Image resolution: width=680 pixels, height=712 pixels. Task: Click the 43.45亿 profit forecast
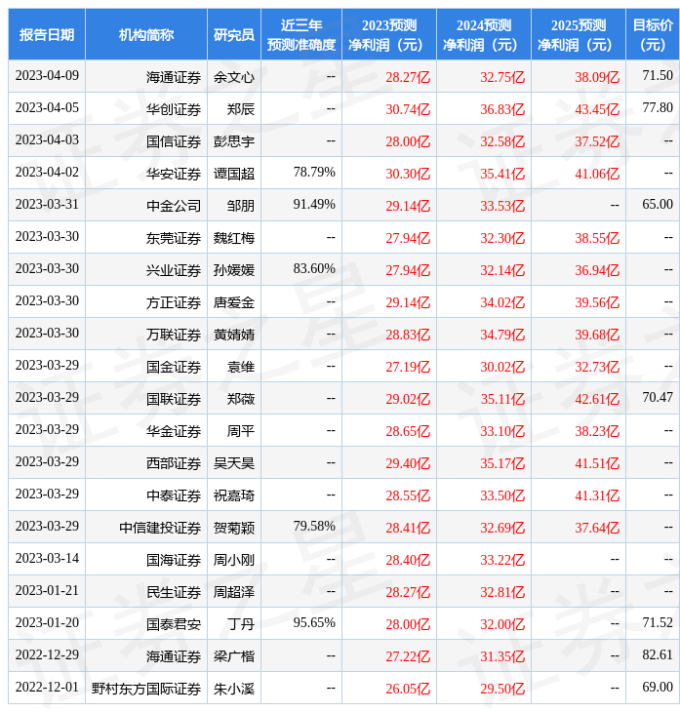click(597, 109)
